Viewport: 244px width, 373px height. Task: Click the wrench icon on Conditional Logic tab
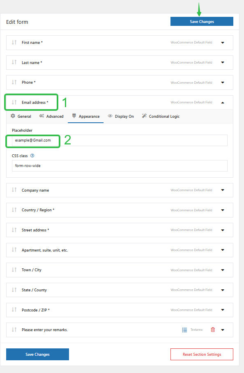coord(145,116)
